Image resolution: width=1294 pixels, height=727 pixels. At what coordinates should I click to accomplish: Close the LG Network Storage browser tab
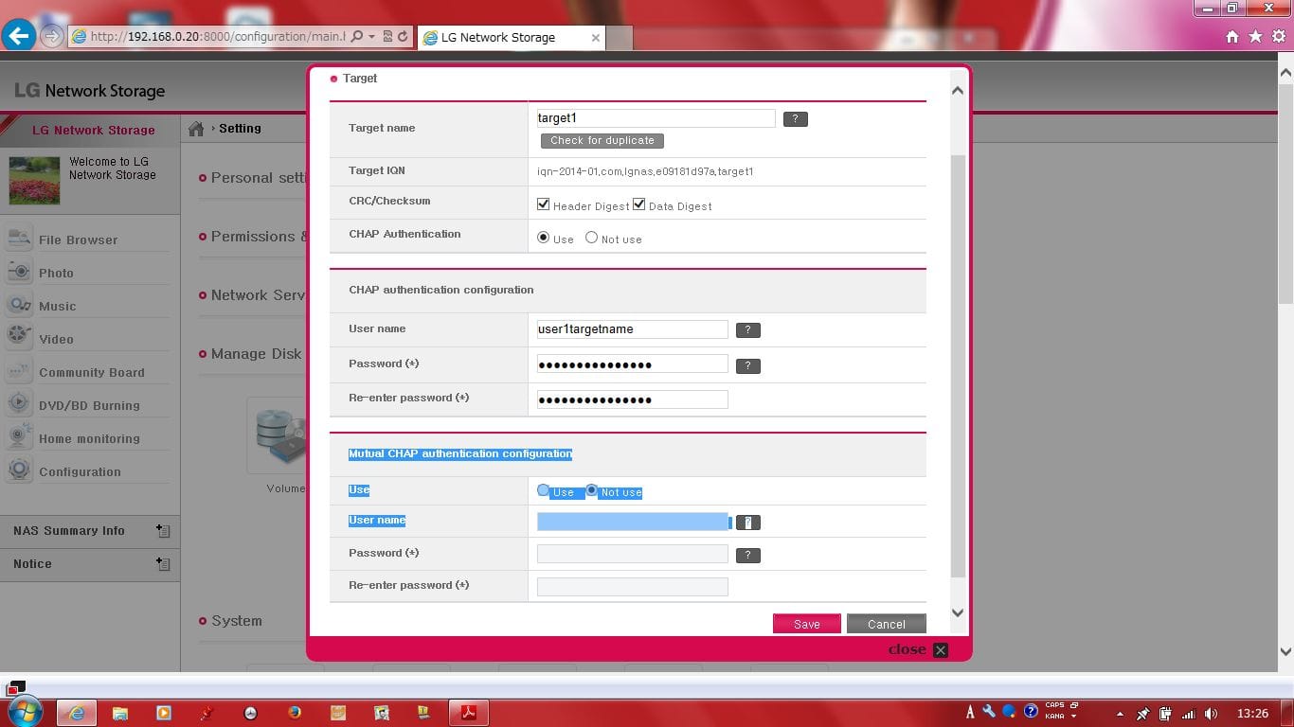pos(595,38)
